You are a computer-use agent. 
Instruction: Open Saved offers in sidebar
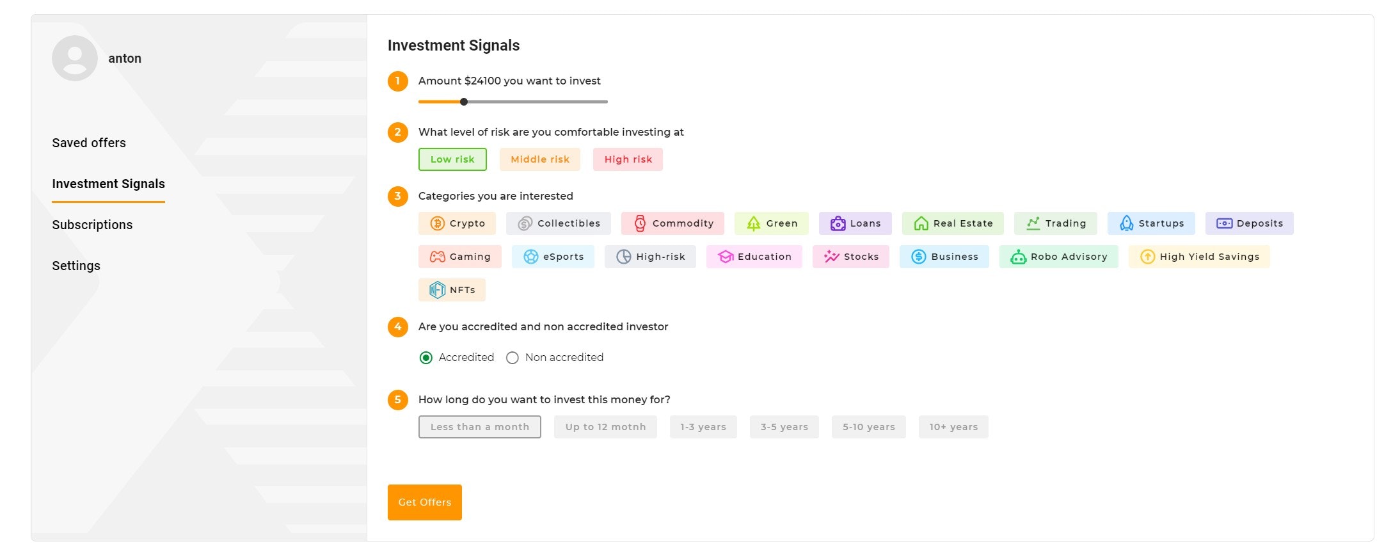89,143
